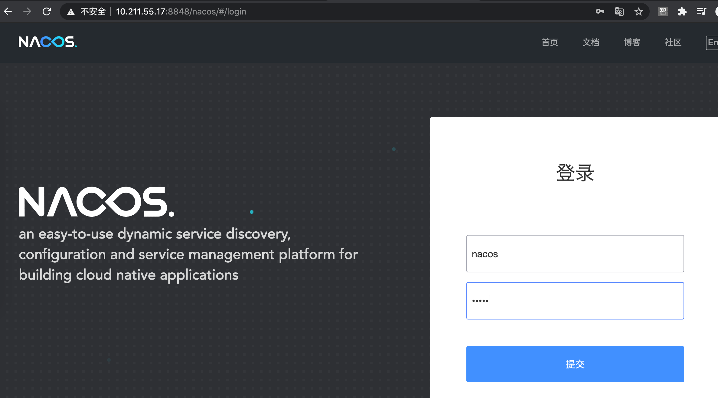Image resolution: width=718 pixels, height=398 pixels.
Task: Click the 智 extension icon
Action: coord(663,11)
